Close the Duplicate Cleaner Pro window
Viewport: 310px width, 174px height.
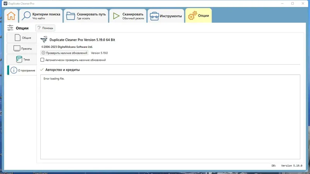point(303,3)
